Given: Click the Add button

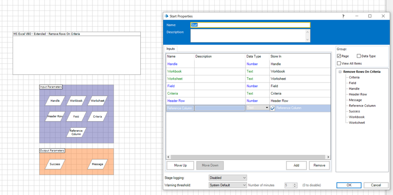Looking at the screenshot, I should (x=296, y=166).
